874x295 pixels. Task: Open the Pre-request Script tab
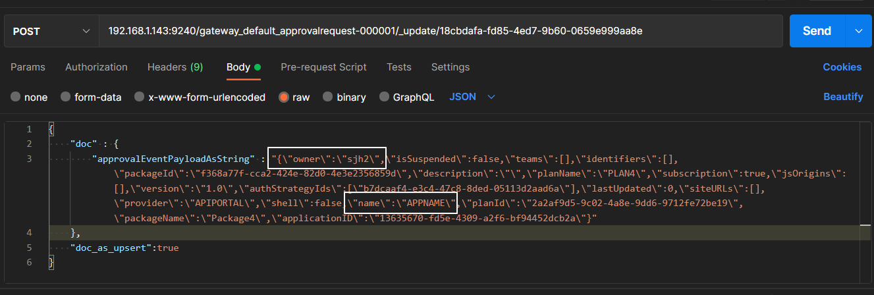coord(323,67)
